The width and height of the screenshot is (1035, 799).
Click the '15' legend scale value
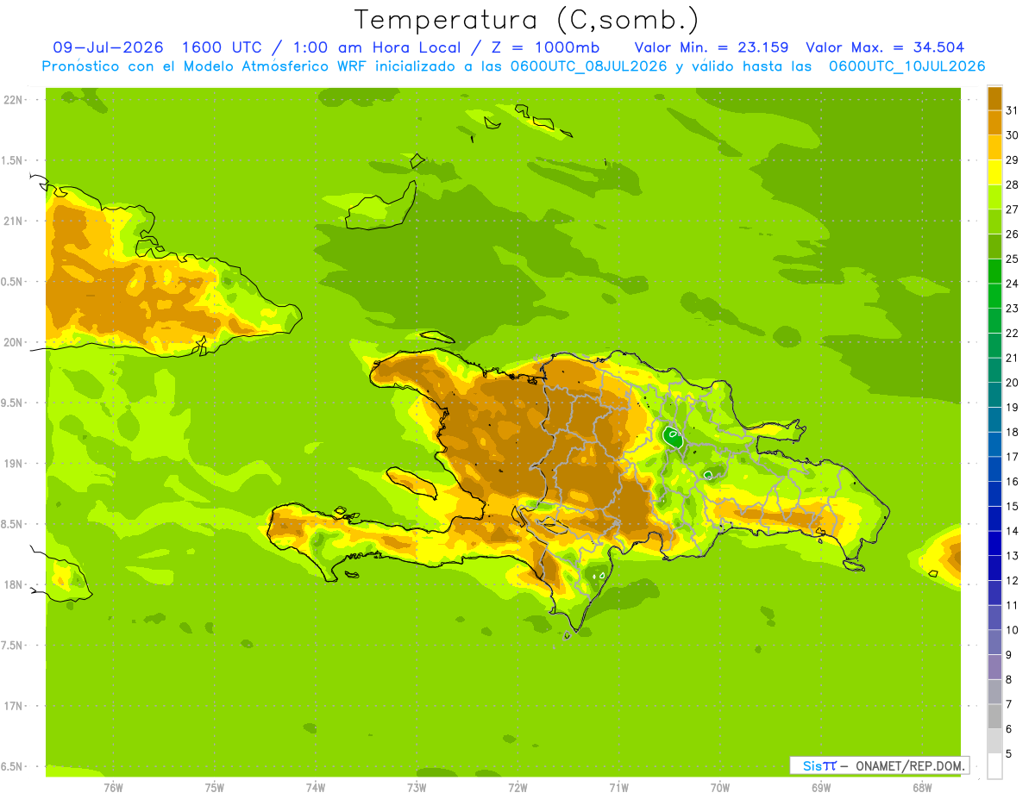pyautogui.click(x=1013, y=506)
